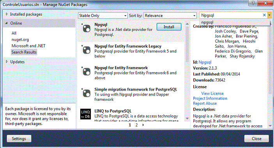Open the Sort by Relevance dropdown
274x148 pixels.
tap(170, 16)
